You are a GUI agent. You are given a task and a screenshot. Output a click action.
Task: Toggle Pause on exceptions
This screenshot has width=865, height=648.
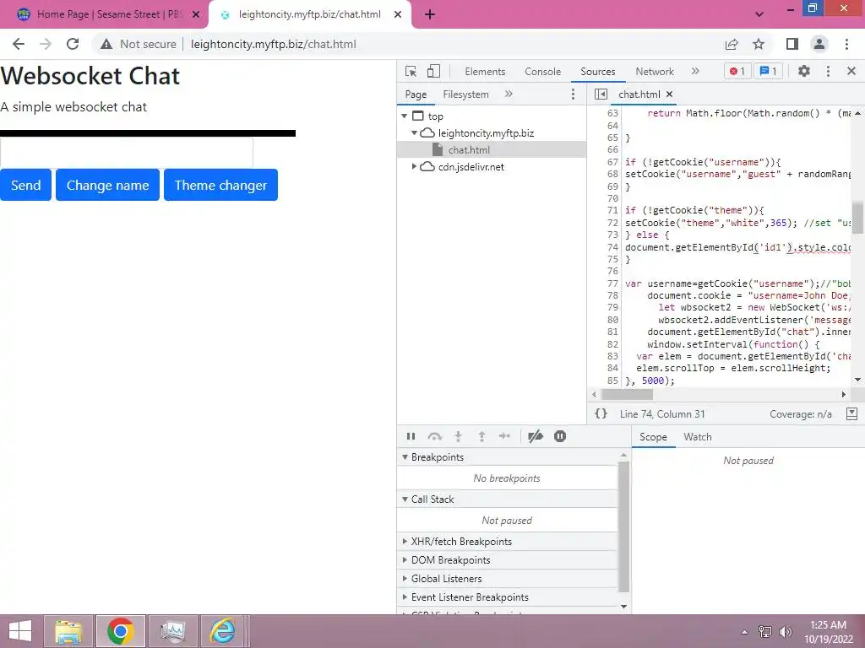(x=559, y=436)
